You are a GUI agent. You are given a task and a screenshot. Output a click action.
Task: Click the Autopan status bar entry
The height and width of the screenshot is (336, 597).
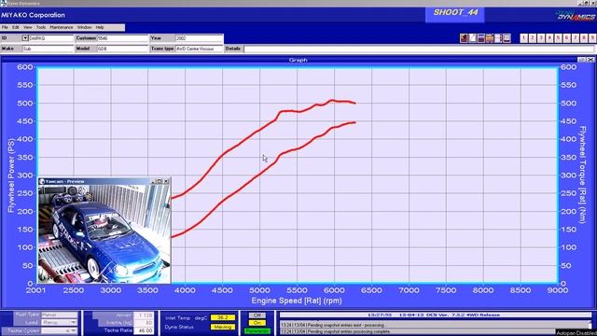[x=576, y=332]
